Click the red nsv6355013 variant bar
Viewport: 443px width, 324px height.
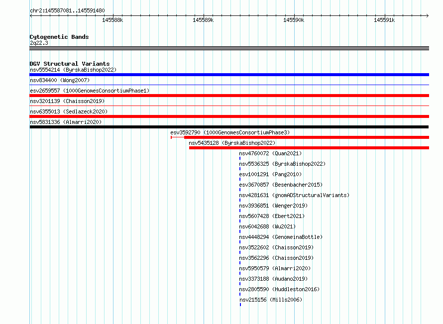click(x=229, y=116)
